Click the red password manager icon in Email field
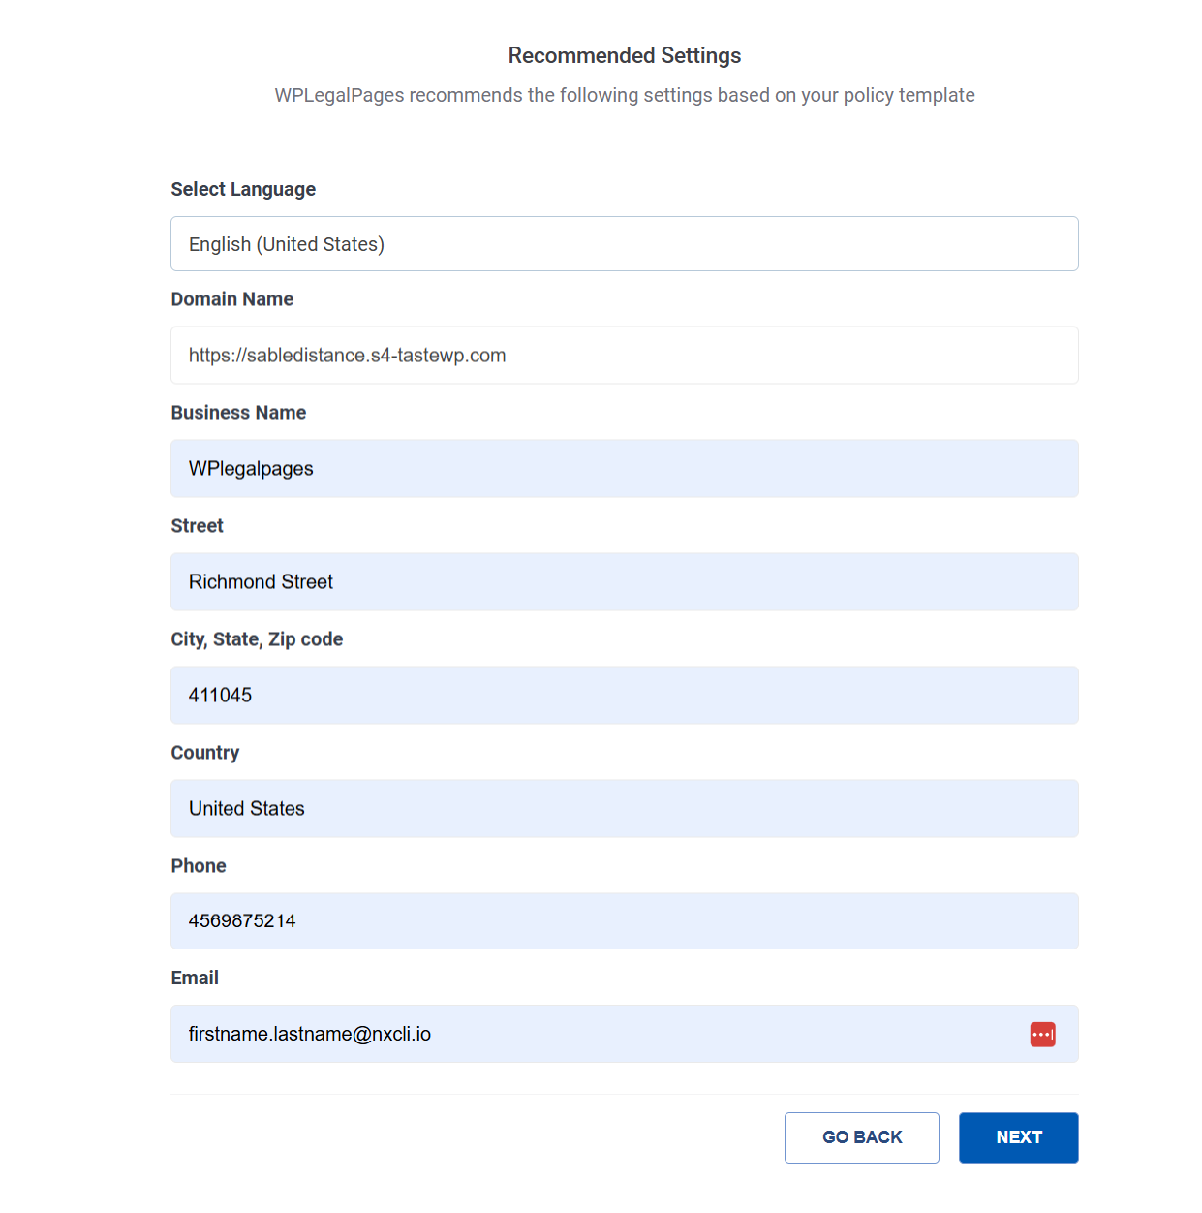This screenshot has height=1213, width=1202. (1042, 1035)
